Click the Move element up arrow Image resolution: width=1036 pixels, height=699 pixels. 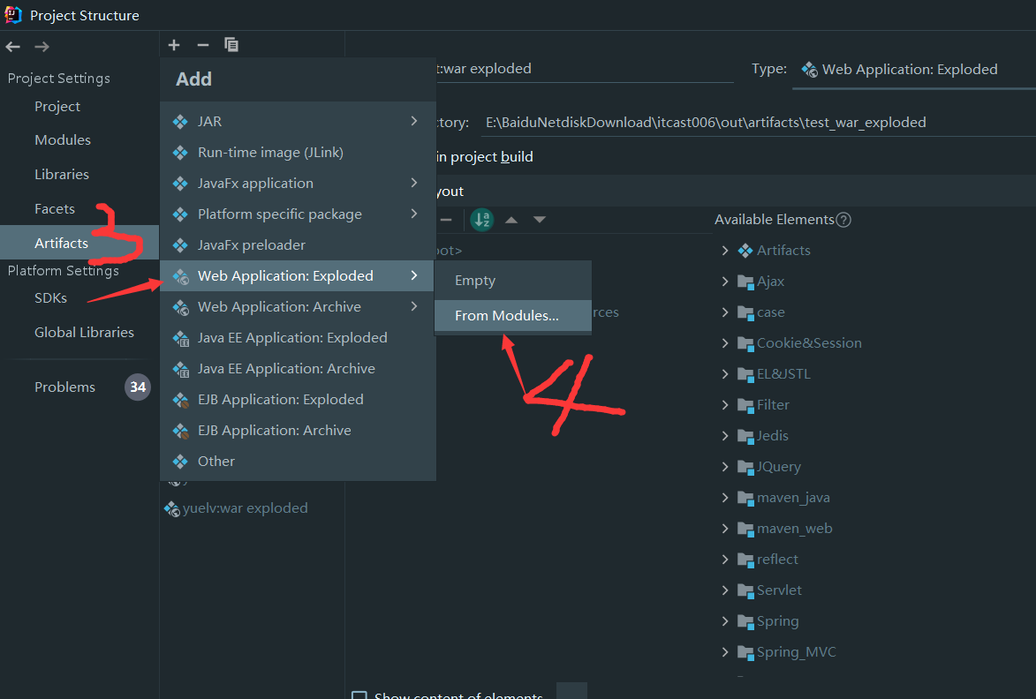point(510,220)
